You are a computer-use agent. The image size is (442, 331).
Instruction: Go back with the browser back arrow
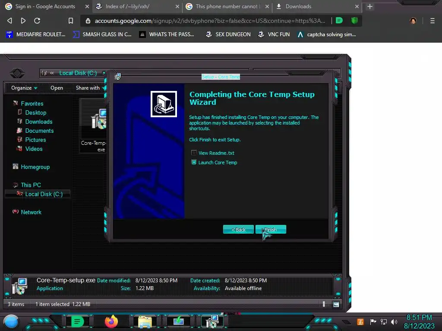point(9,21)
